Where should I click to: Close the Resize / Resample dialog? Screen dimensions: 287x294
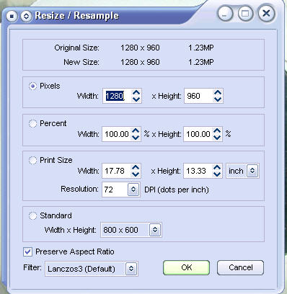tap(266, 14)
